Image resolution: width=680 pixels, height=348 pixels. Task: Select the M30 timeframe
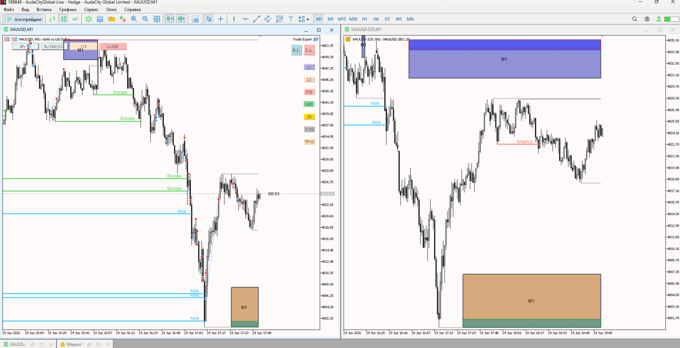point(353,19)
